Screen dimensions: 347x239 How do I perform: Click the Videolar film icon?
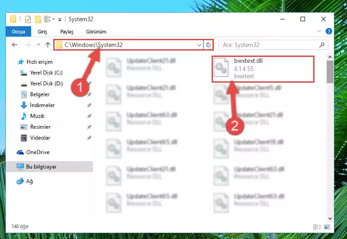click(23, 138)
